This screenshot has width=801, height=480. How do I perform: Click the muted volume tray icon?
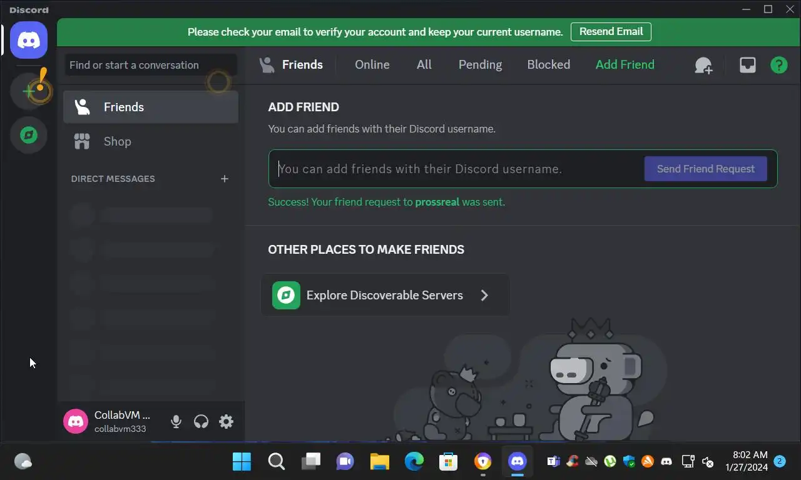point(708,462)
